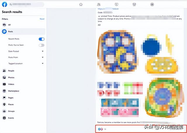Open the Watch video icon

click(117, 4)
